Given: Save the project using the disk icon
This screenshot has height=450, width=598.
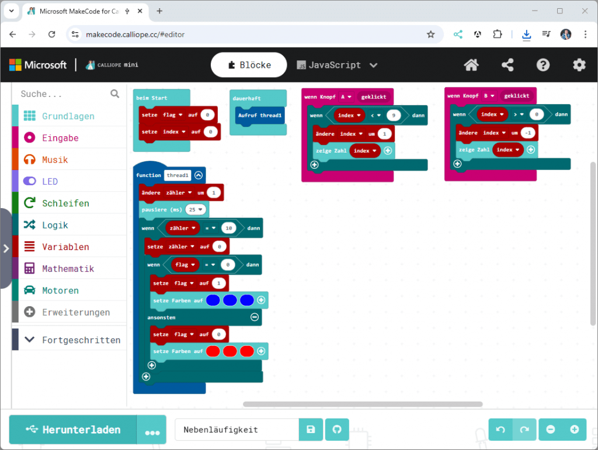Looking at the screenshot, I should [311, 430].
